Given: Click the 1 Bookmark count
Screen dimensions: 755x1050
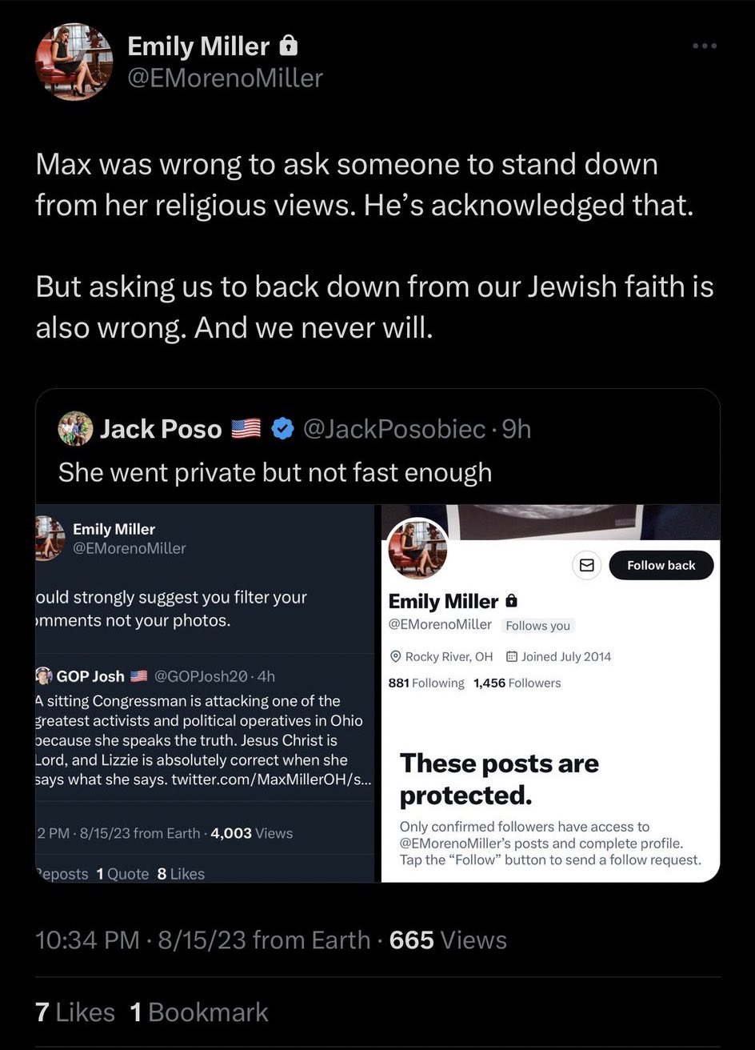Looking at the screenshot, I should pyautogui.click(x=198, y=1012).
